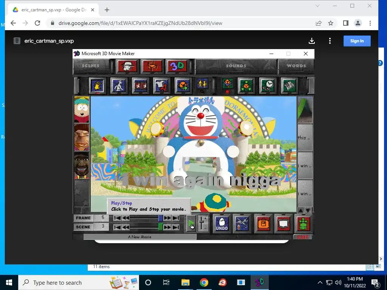Open the WORDS menu

[x=296, y=66]
